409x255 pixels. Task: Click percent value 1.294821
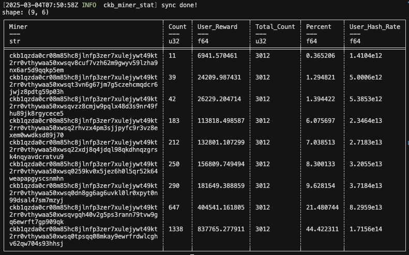pos(320,77)
